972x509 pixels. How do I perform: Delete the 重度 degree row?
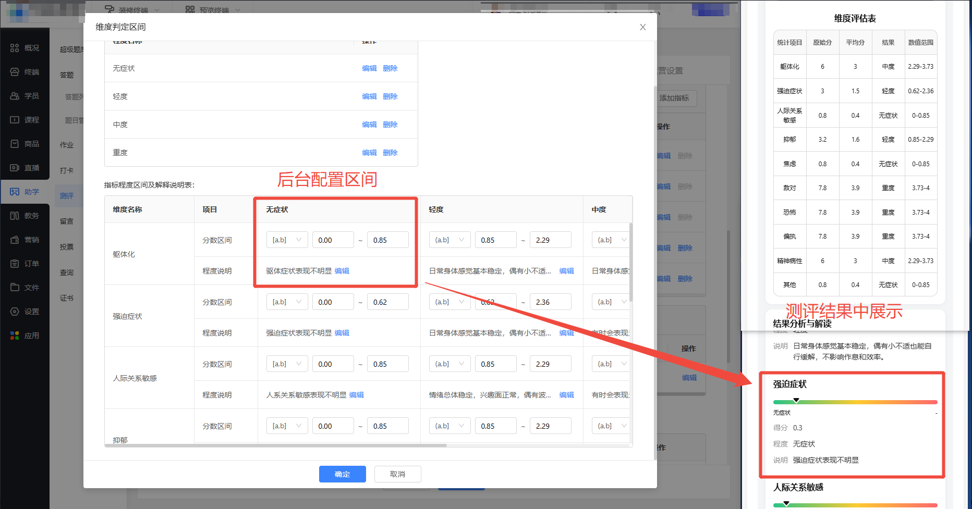point(390,153)
